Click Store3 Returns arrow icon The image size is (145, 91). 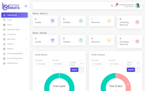click(x=109, y=40)
